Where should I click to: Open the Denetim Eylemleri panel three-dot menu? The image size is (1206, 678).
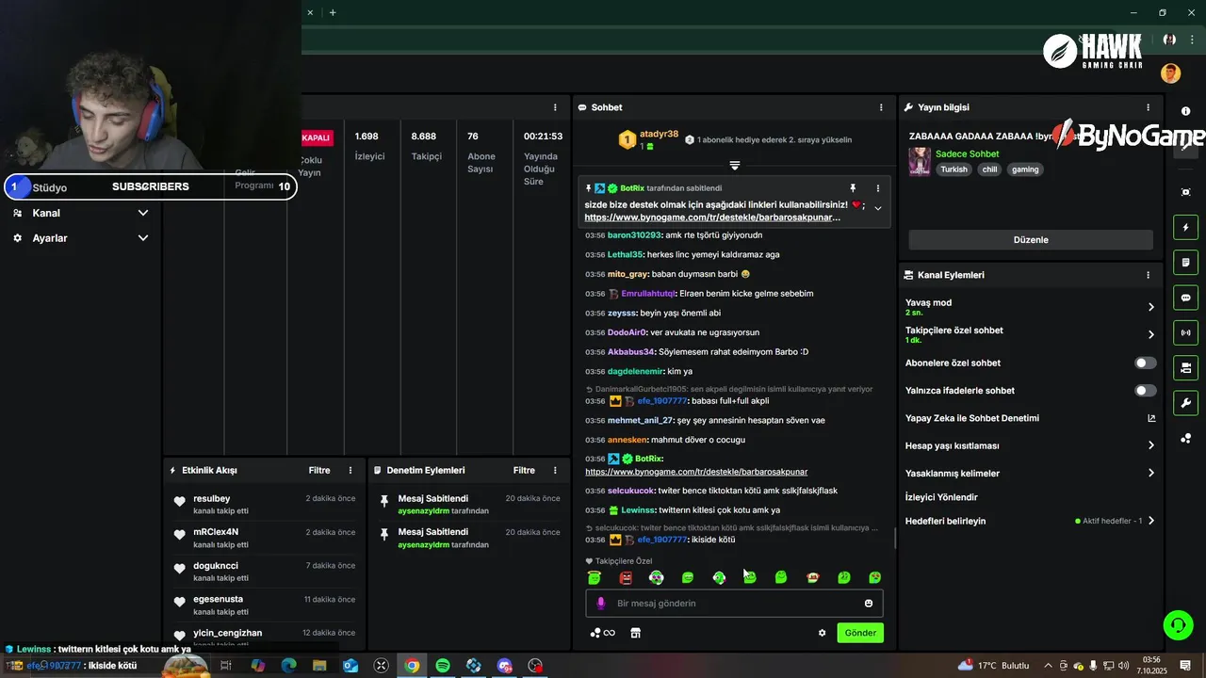[555, 470]
